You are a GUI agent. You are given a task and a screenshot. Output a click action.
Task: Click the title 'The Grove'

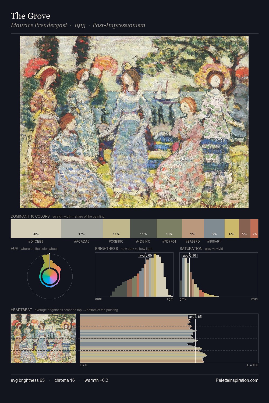click(x=30, y=16)
